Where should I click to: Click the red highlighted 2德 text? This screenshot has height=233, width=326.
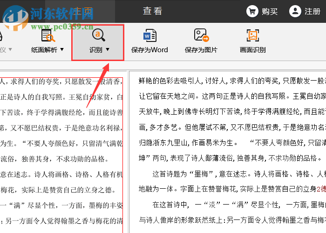321,189
